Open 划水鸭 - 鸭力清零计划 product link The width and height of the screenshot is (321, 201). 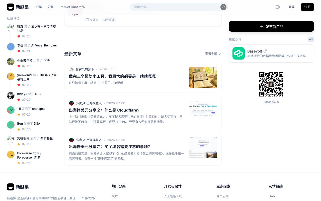pyautogui.click(x=37, y=28)
